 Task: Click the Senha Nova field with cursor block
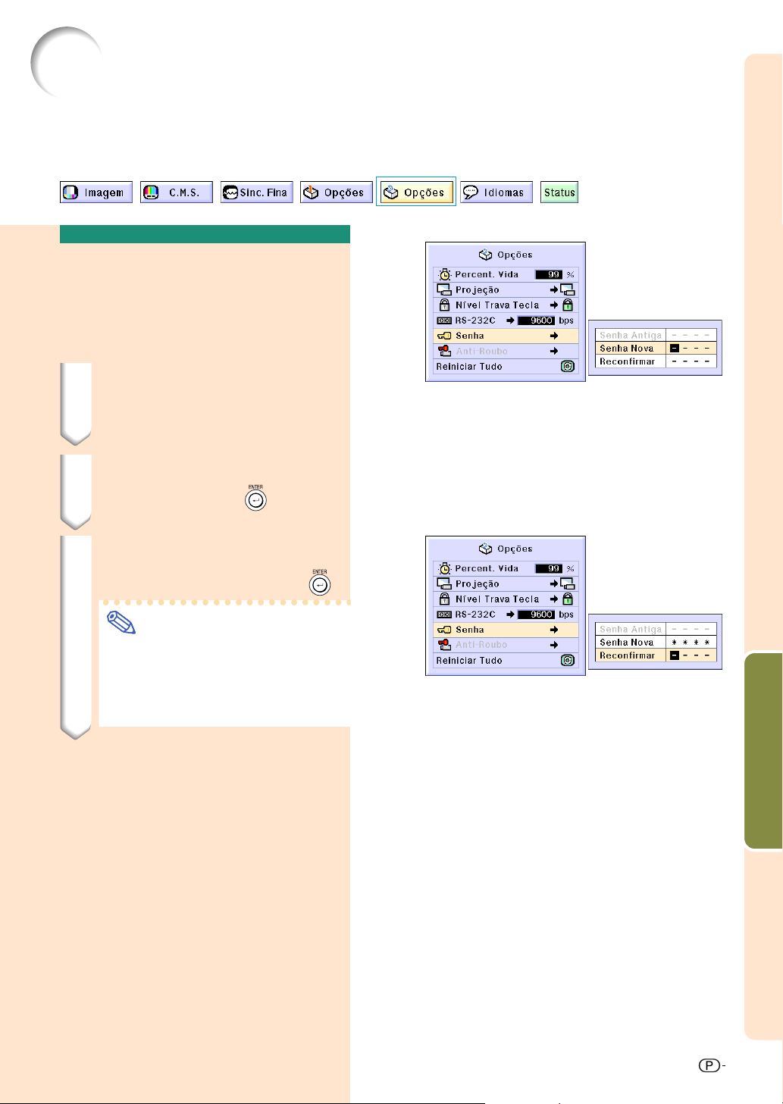click(691, 349)
